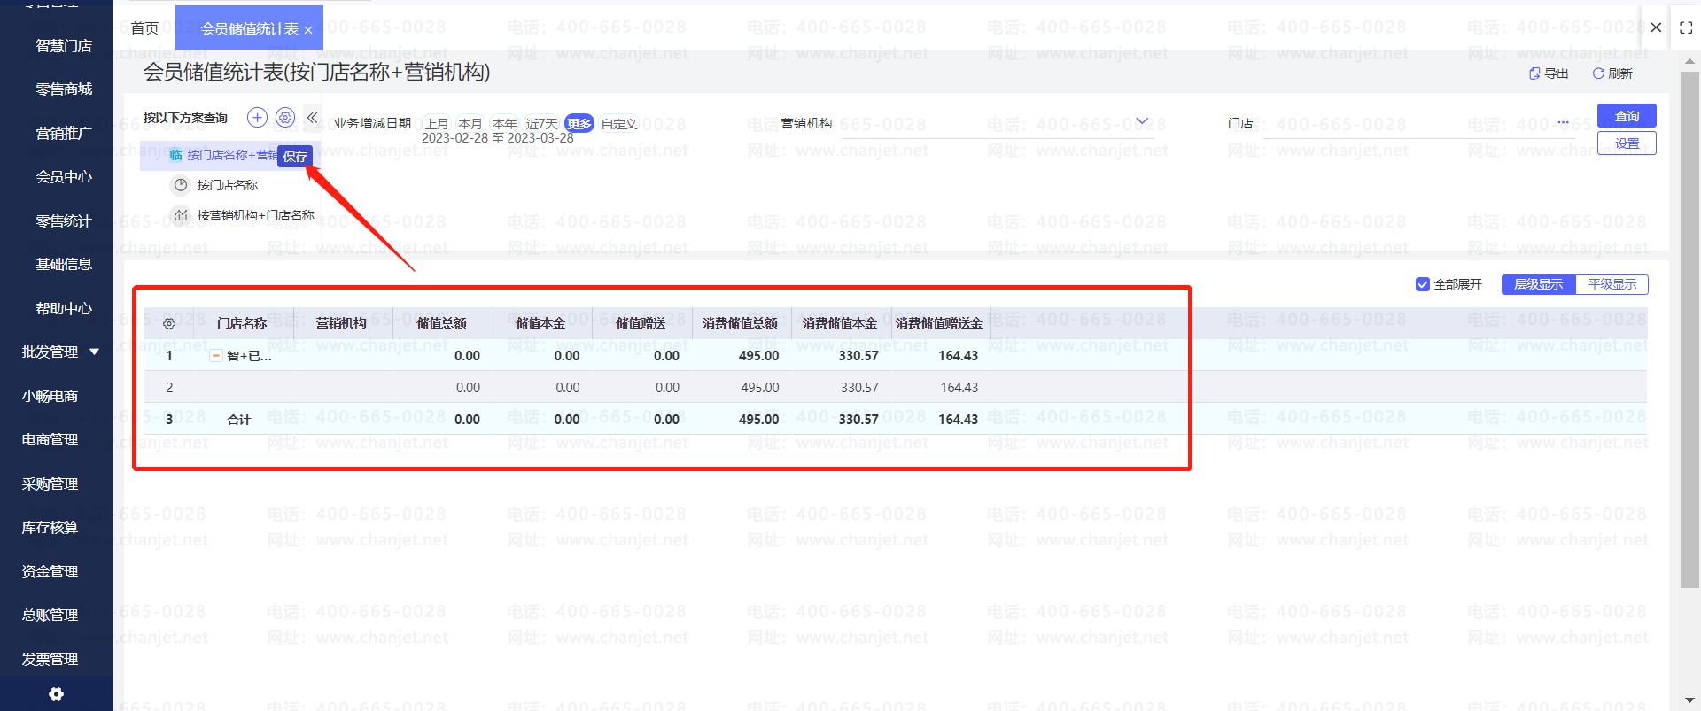Open 小畅电商 in the sidebar

pyautogui.click(x=50, y=397)
